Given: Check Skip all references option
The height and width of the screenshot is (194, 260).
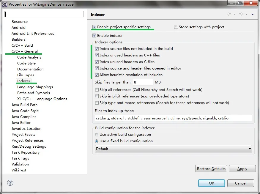Looking at the screenshot, I should pyautogui.click(x=97, y=90).
